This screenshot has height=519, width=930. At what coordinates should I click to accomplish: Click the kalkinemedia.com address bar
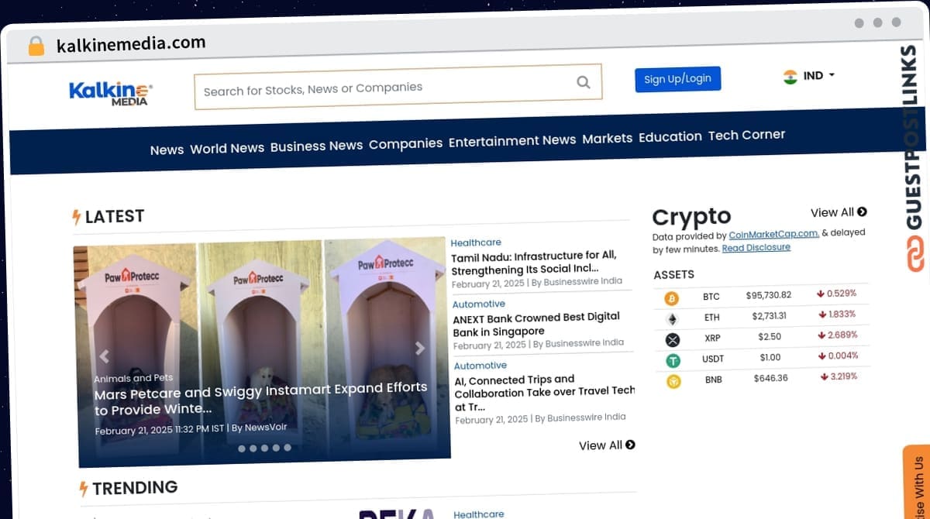click(x=131, y=44)
